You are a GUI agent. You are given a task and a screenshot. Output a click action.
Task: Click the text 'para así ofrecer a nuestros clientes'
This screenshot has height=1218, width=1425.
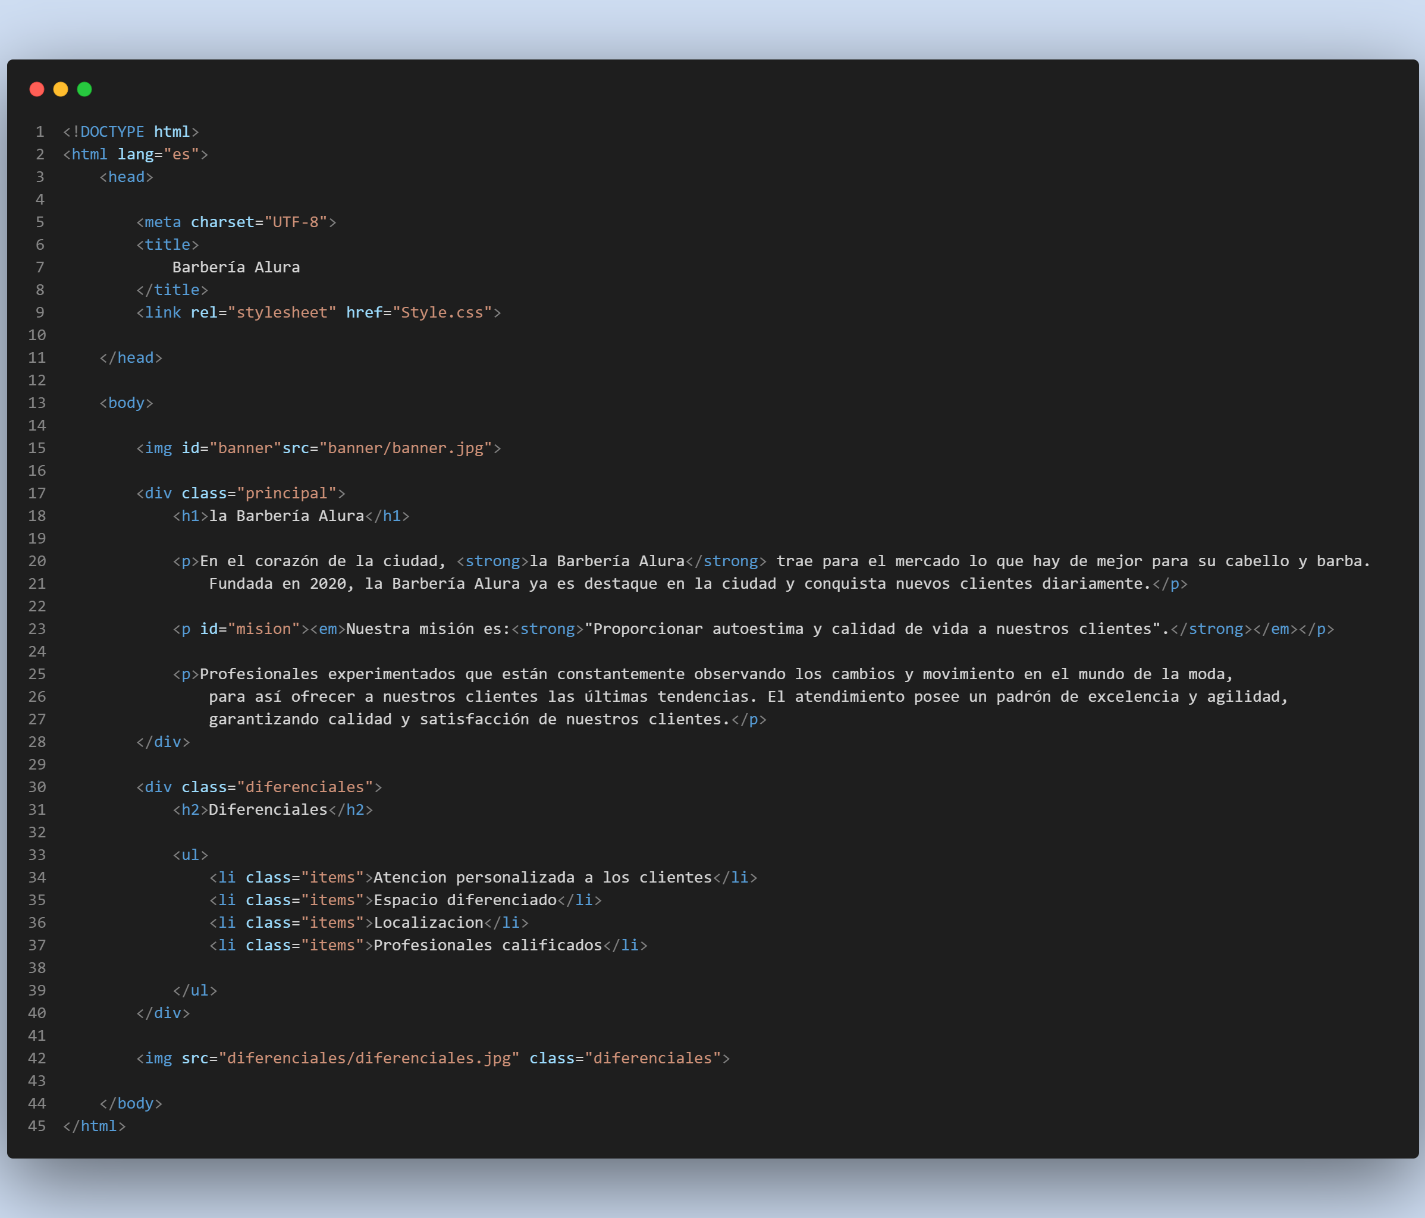pyautogui.click(x=373, y=696)
